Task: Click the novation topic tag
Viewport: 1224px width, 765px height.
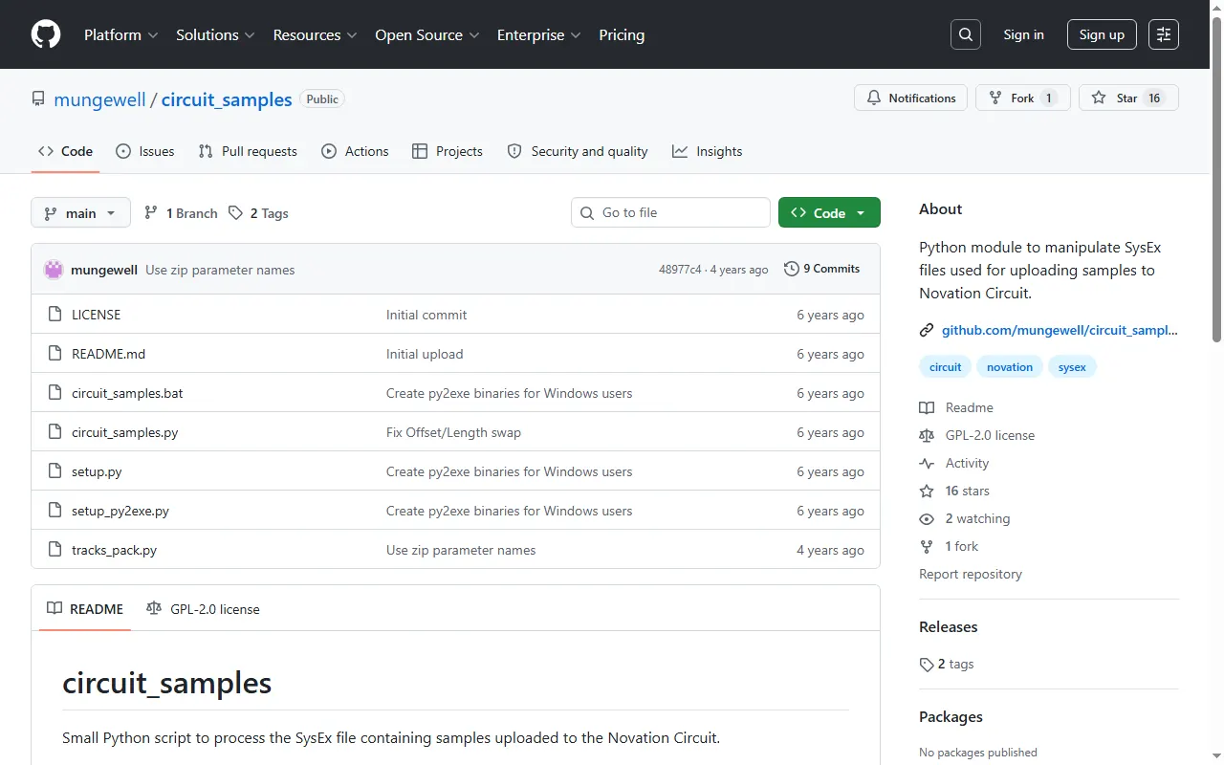Action: click(1010, 367)
